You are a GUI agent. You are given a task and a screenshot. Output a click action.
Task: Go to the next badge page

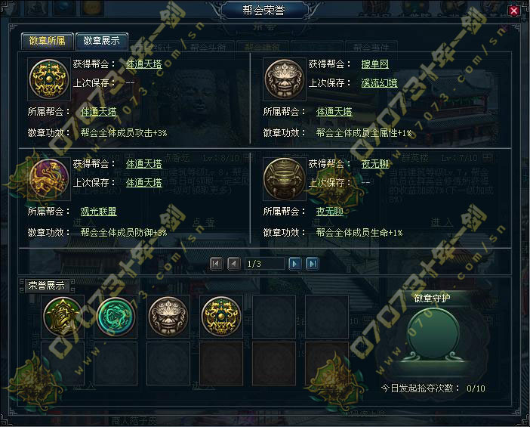click(x=294, y=264)
